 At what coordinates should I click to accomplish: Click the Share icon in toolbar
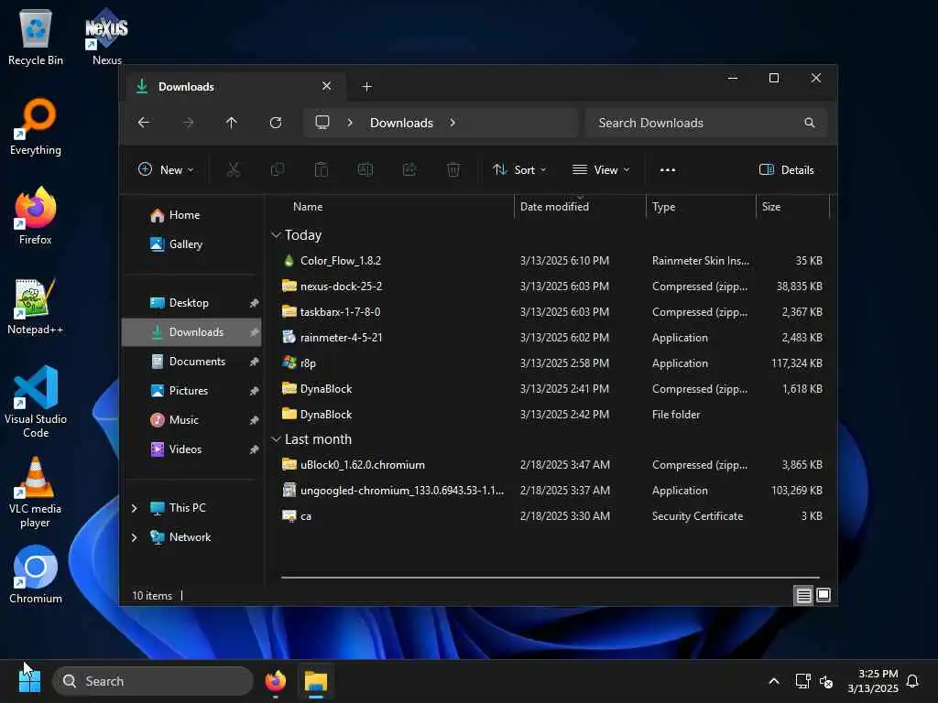click(x=409, y=169)
